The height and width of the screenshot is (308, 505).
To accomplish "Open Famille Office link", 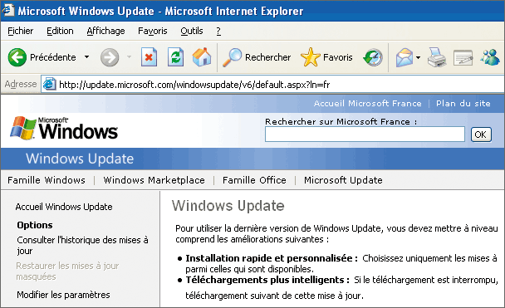I will (x=254, y=180).
